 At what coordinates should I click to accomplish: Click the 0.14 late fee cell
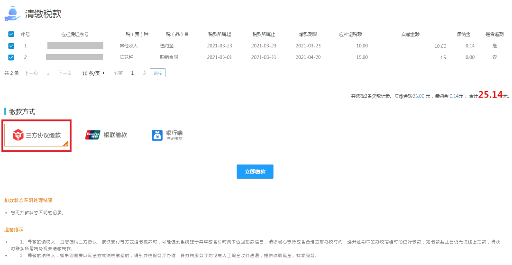tap(470, 46)
